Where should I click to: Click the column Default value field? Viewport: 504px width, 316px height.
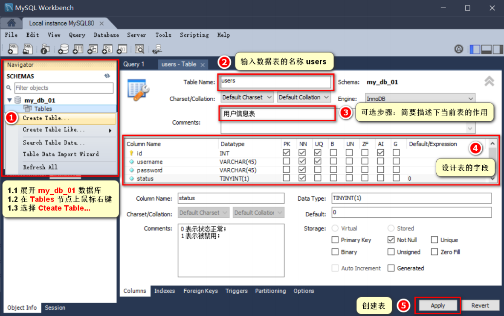point(411,212)
